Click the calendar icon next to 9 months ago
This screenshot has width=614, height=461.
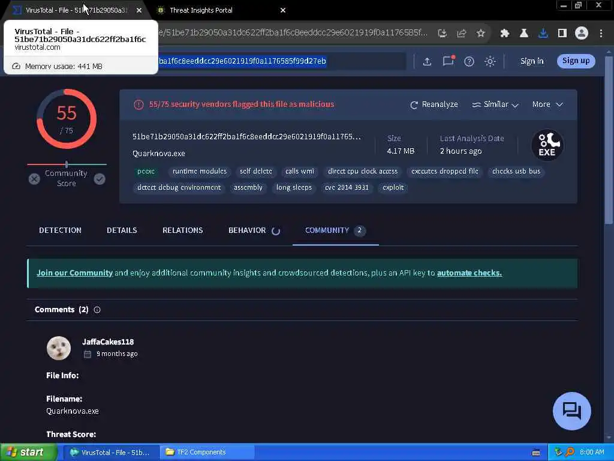click(88, 354)
